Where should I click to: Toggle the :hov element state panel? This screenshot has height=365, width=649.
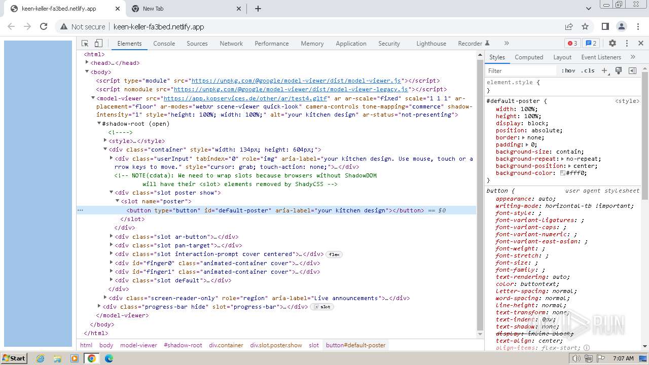pos(568,71)
